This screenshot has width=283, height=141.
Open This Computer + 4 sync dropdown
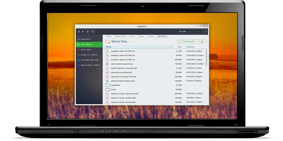pos(188,42)
